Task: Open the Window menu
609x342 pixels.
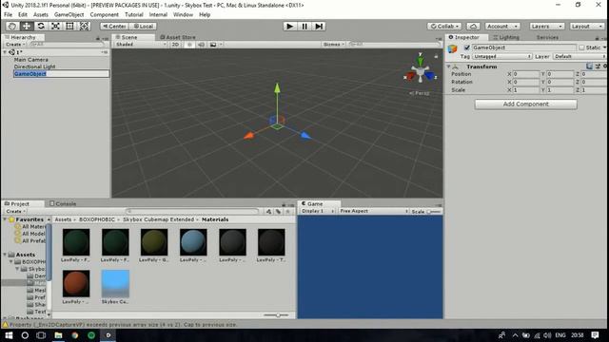Action: click(x=183, y=15)
